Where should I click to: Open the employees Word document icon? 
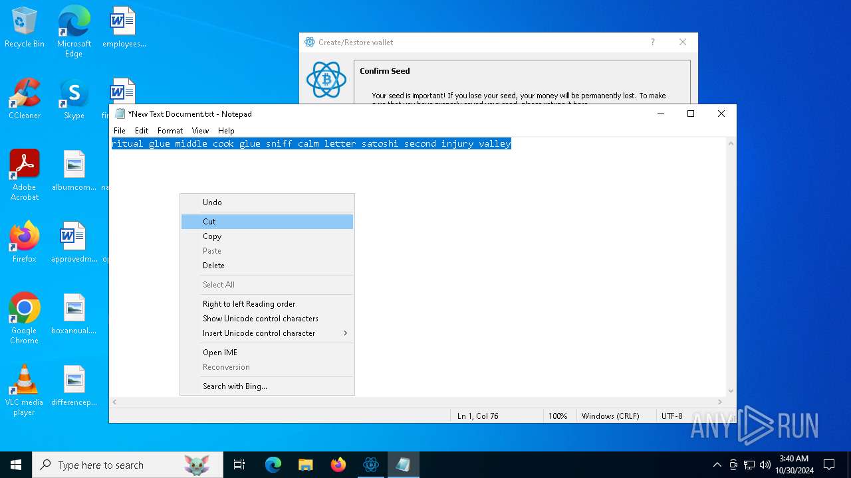(x=124, y=27)
